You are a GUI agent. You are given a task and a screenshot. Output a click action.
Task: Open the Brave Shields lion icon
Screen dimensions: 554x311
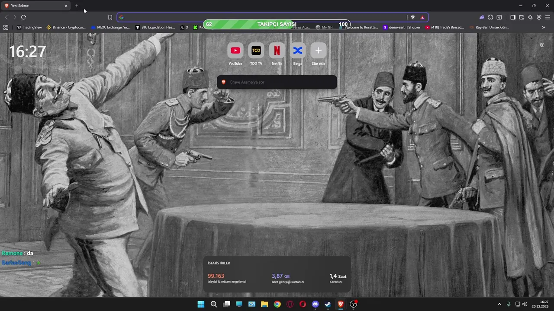(412, 17)
